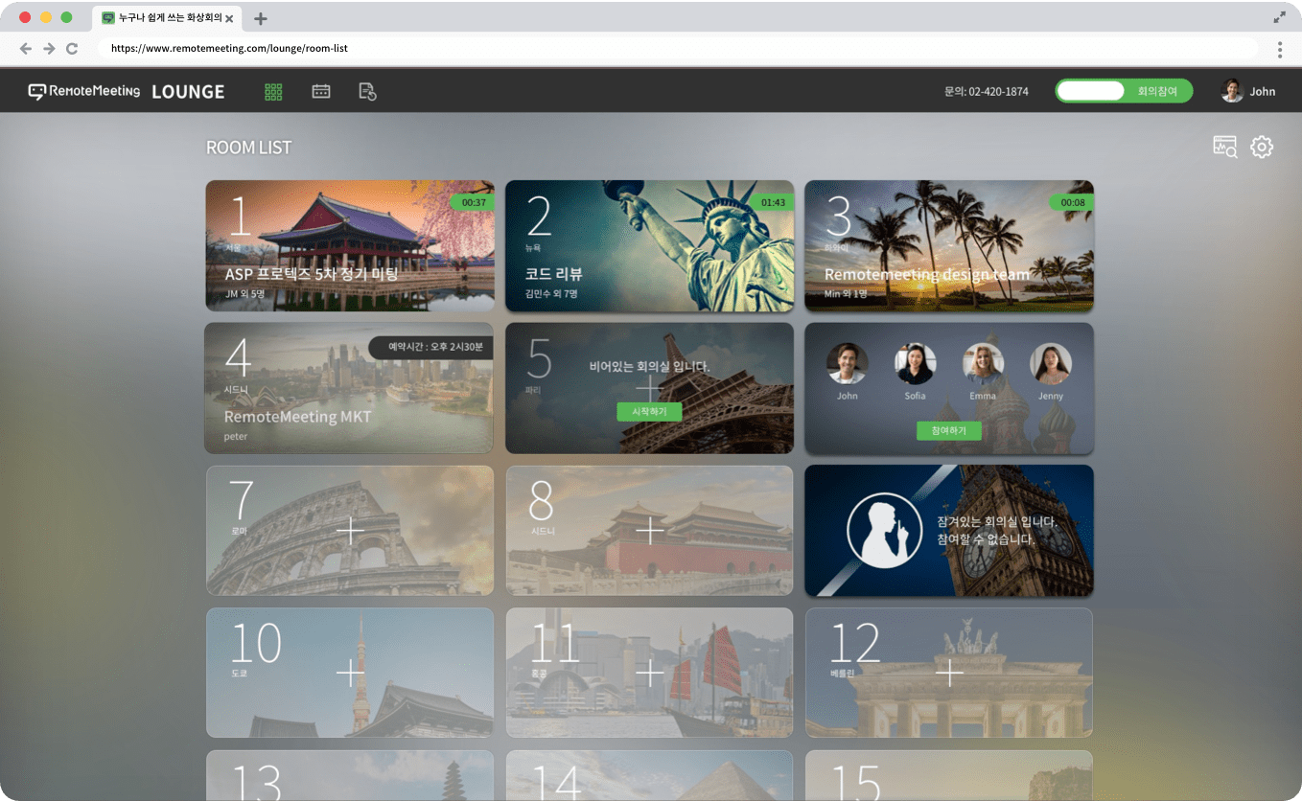The width and height of the screenshot is (1302, 801).
Task: Click 비어있는 회의실 입니다 text in room 5
Action: pos(650,366)
